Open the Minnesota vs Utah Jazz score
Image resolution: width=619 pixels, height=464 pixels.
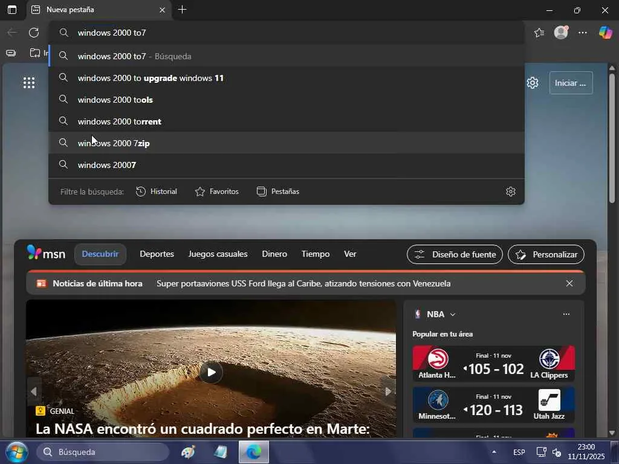[493, 404]
